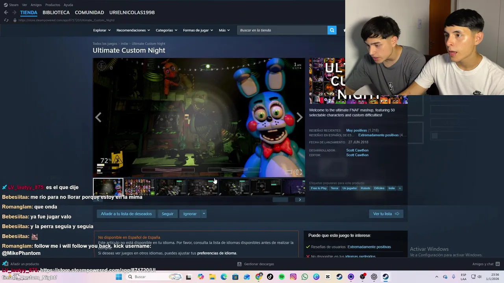Open volume control in system tray
504x283 pixels.
click(480, 277)
